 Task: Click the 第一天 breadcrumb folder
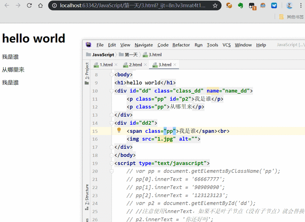[x=128, y=55]
